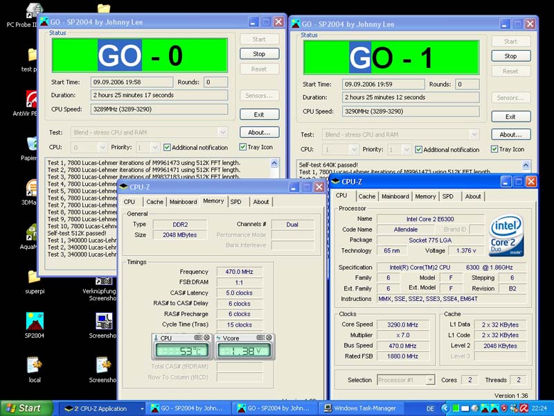Select the SP2004 desktop icon

[35, 320]
